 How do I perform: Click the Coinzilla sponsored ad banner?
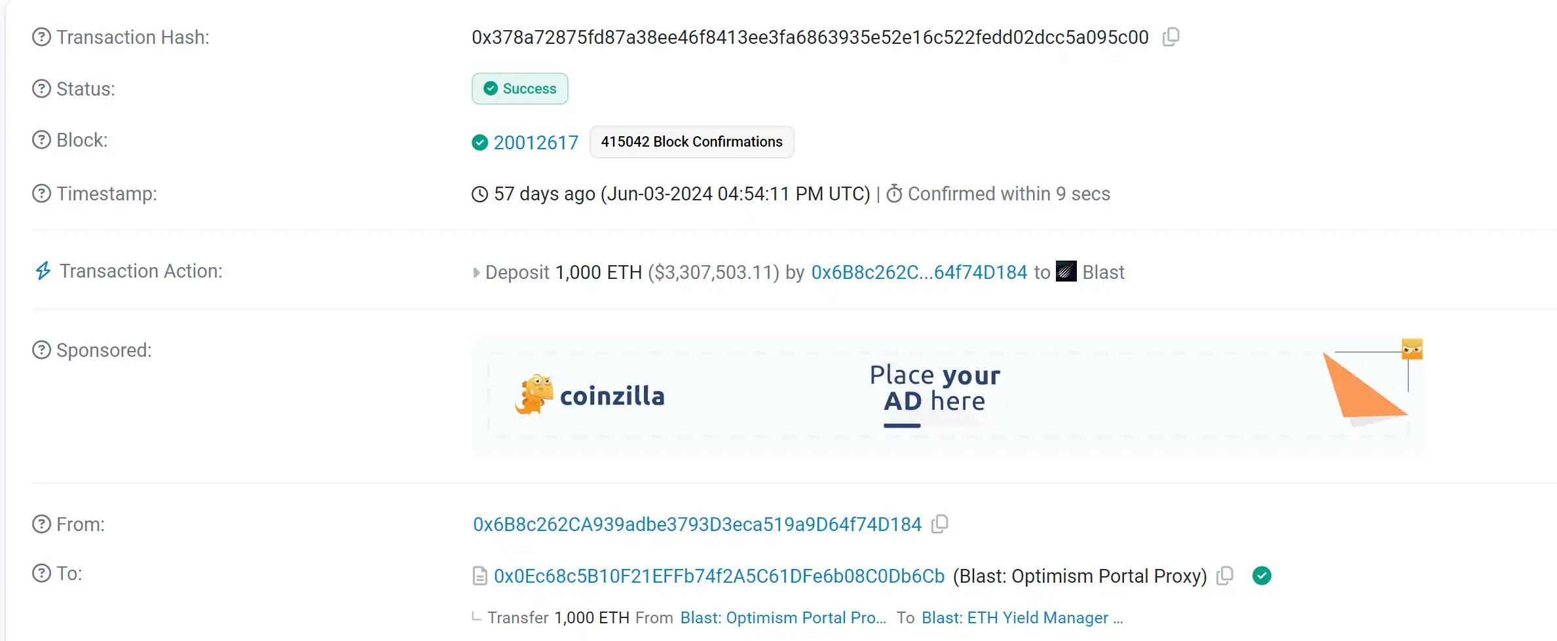click(x=947, y=395)
